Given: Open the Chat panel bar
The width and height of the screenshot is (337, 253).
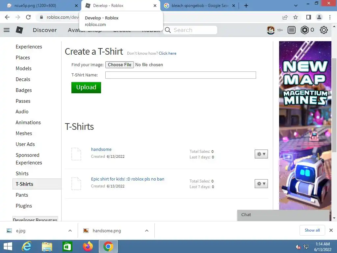Looking at the screenshot, I should coord(283,215).
